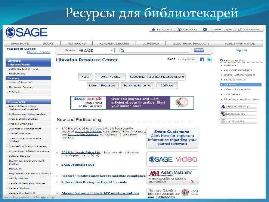Open JOURNALS menu

click(x=151, y=43)
